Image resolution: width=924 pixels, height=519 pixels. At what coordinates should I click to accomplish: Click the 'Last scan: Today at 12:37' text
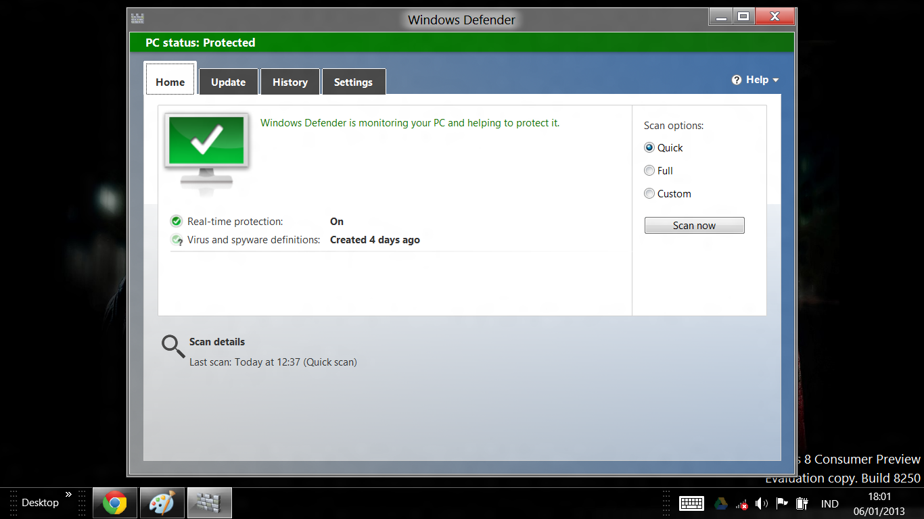(x=273, y=362)
